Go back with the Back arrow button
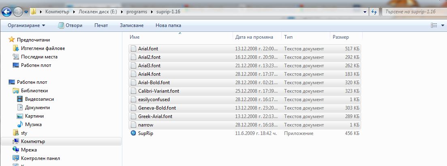Image resolution: width=447 pixels, height=166 pixels. click(6, 12)
